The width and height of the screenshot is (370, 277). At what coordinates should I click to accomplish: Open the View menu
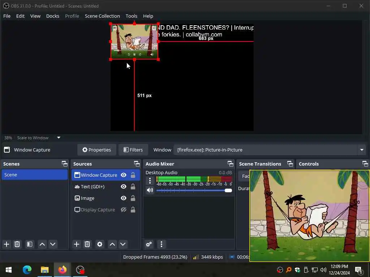[x=35, y=16]
